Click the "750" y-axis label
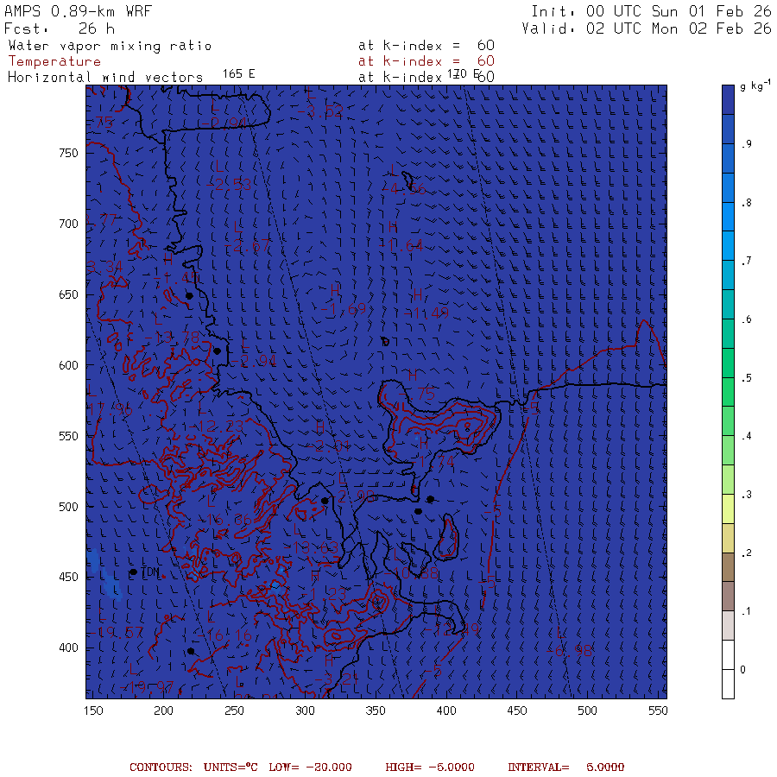This screenshot has width=777, height=777. 68,154
